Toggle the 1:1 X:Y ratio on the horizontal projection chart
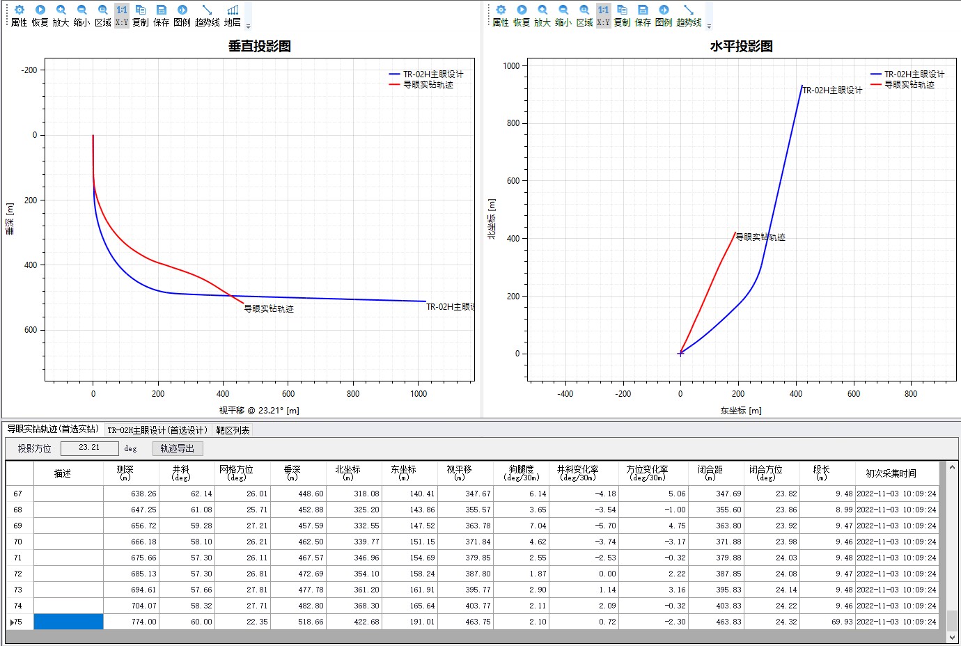The width and height of the screenshot is (961, 646). 603,15
